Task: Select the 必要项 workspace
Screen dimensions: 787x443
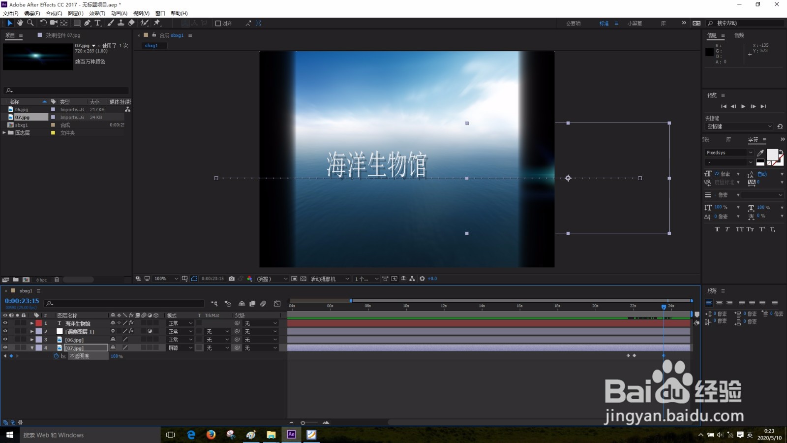Action: point(573,23)
